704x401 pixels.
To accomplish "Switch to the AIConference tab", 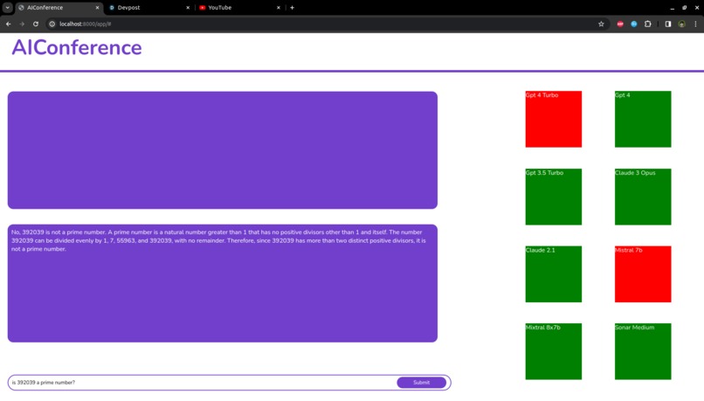I will [x=59, y=8].
